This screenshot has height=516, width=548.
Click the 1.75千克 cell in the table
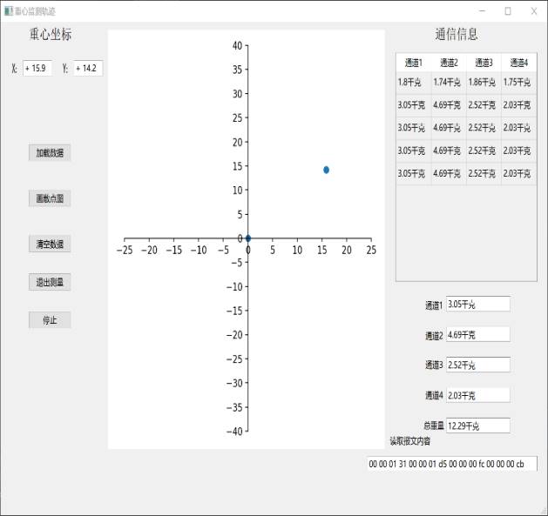click(x=518, y=83)
